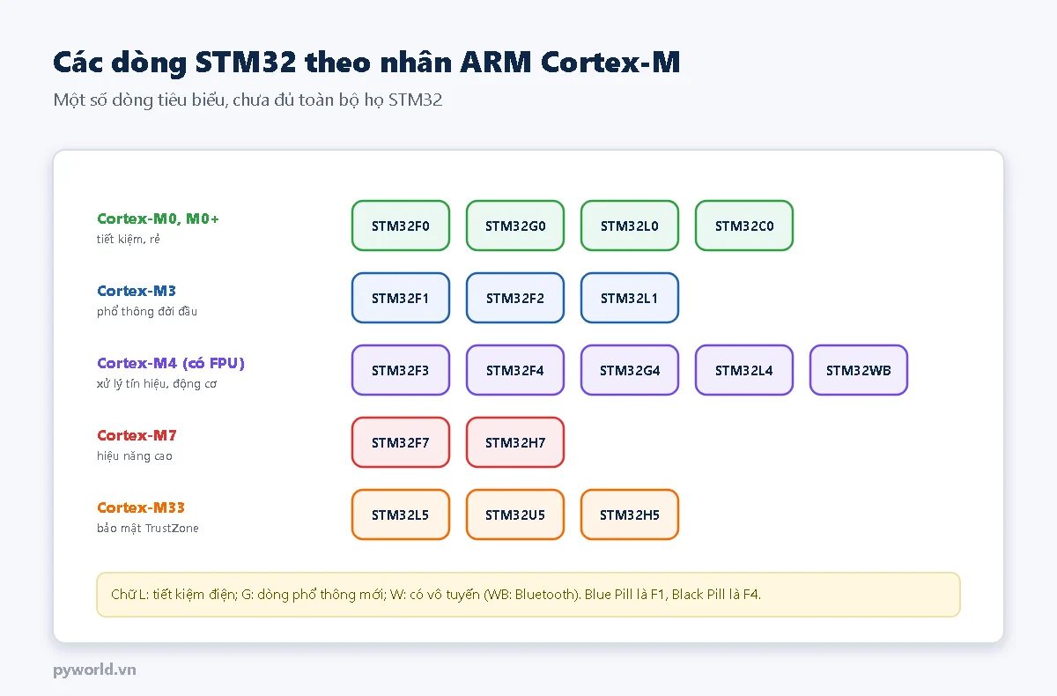Click the subtitle 'Một số dòng tiêu biểu'
Image resolution: width=1057 pixels, height=696 pixels.
(x=248, y=100)
